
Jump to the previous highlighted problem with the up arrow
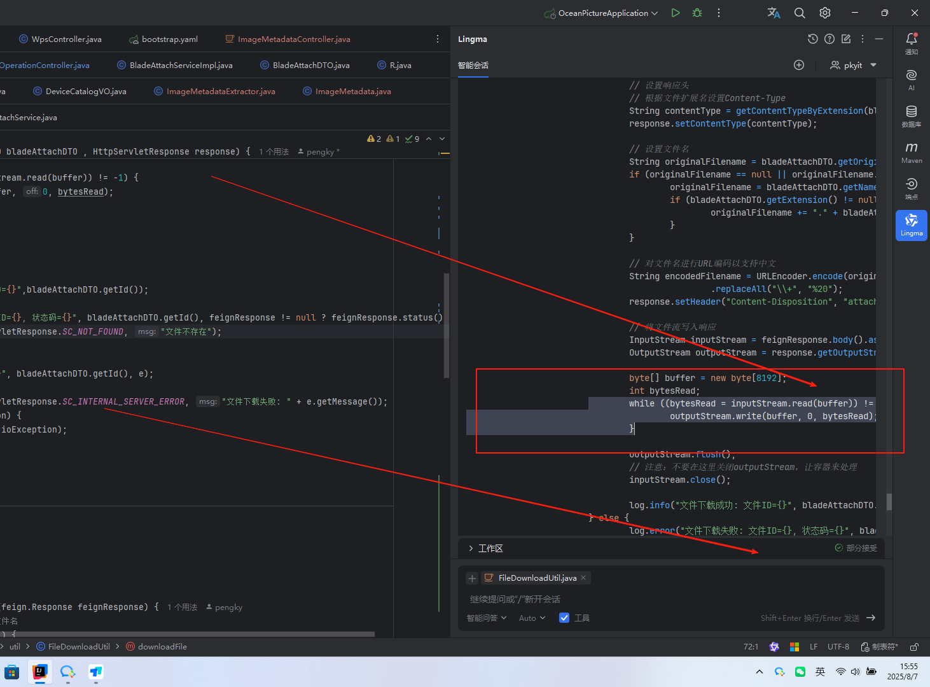tap(429, 139)
